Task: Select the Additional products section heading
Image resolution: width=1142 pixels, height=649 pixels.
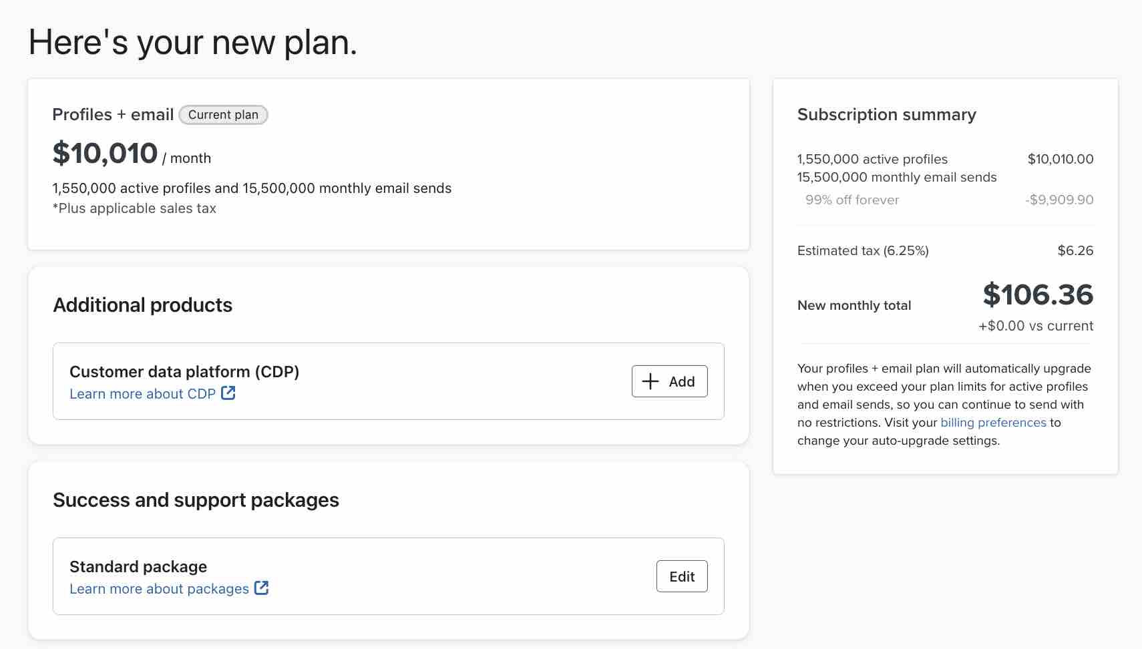Action: point(142,305)
